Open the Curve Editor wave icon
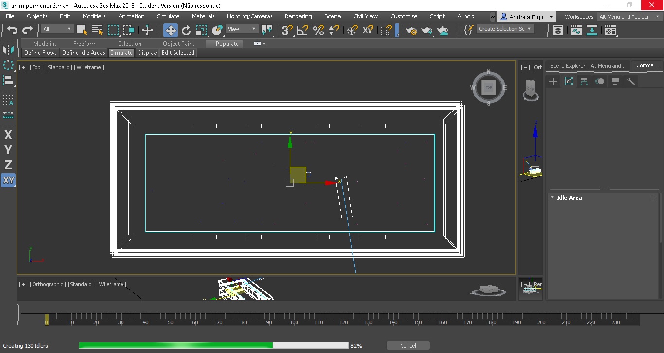Viewport: 664px width, 353px height. (x=576, y=30)
